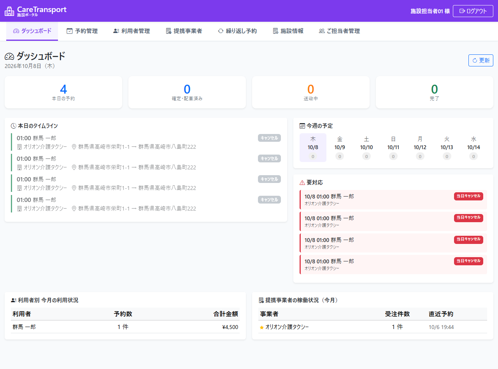Click the warning triangle icon next to 要対応
Screen dimensions: 498x369
[302, 183]
